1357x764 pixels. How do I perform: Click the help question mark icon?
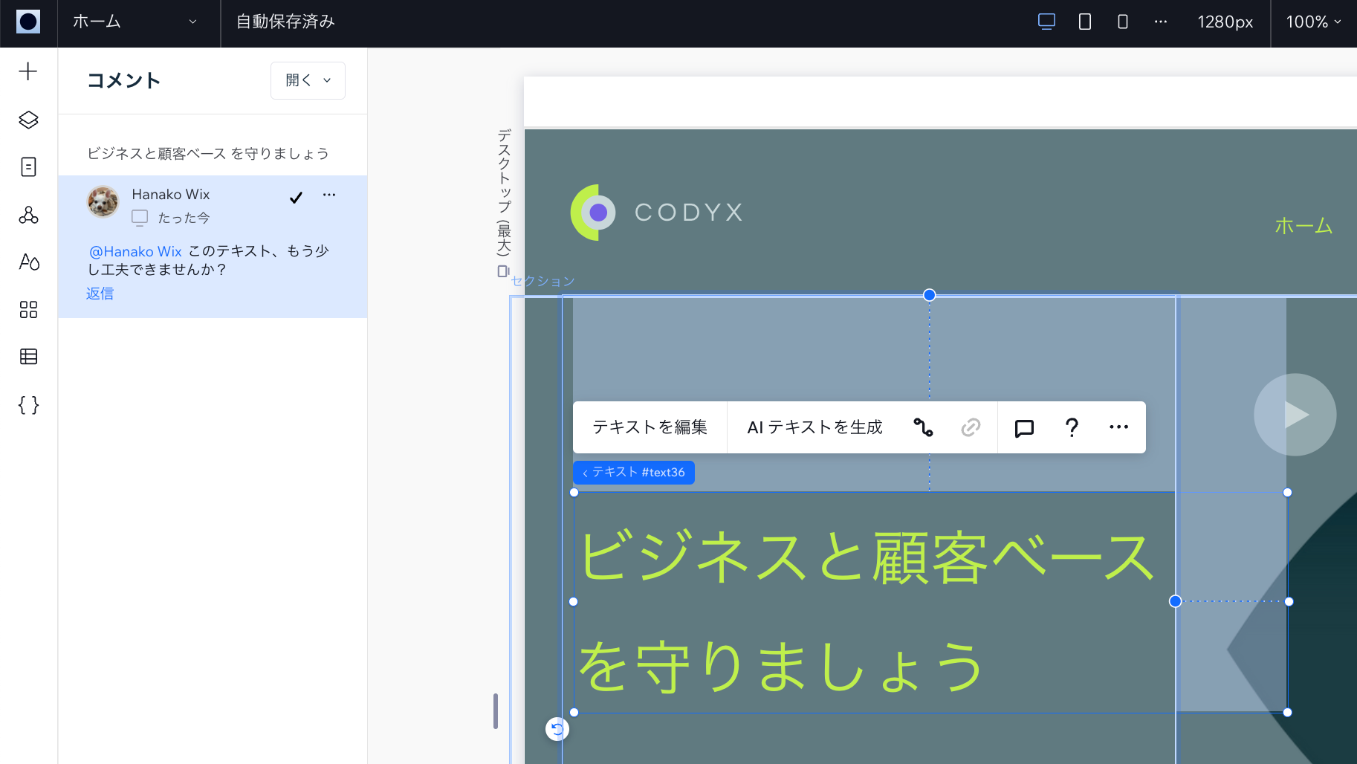point(1072,427)
